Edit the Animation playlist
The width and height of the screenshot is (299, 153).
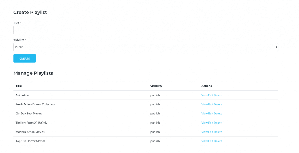[211, 95]
